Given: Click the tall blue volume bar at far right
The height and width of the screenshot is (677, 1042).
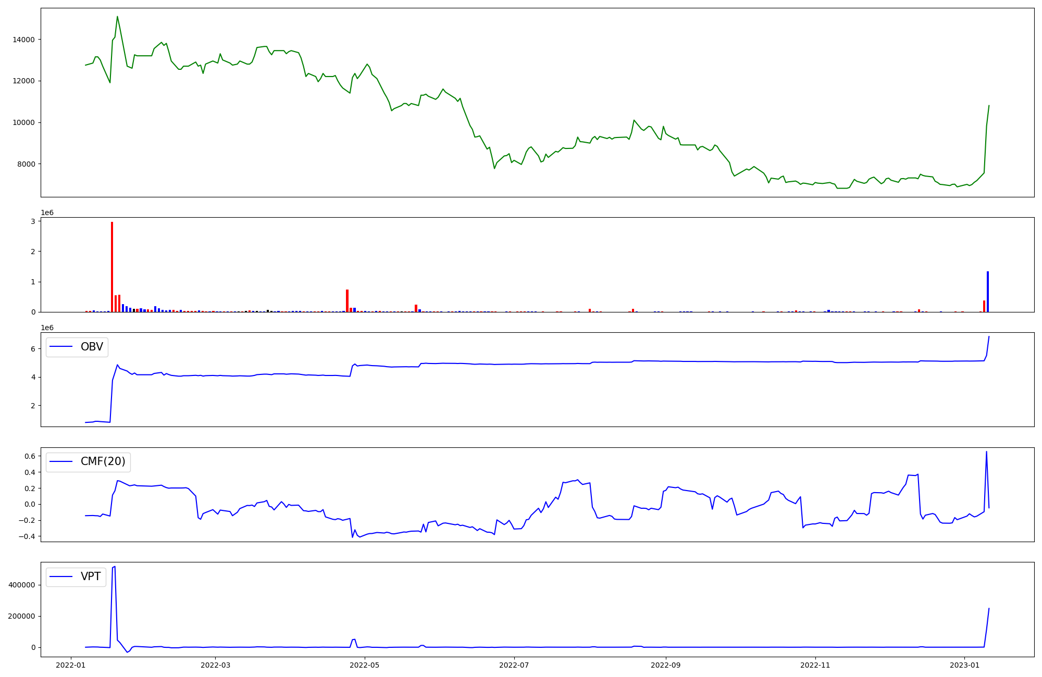Looking at the screenshot, I should 987,292.
